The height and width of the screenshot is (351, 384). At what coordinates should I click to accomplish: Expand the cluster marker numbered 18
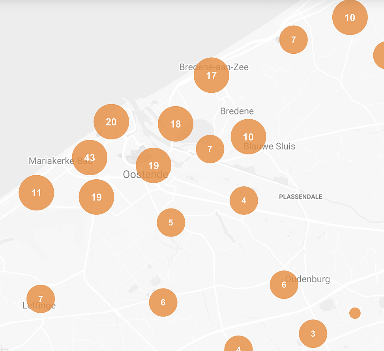pyautogui.click(x=176, y=124)
